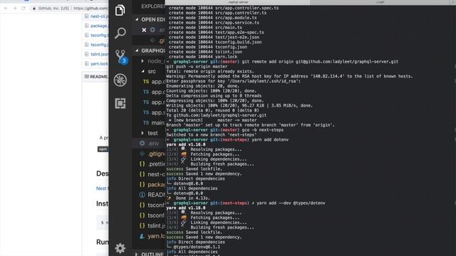Click 'gco -b next-steps' command in terminal
Viewport: 456px width, 256px height.
coord(263,129)
